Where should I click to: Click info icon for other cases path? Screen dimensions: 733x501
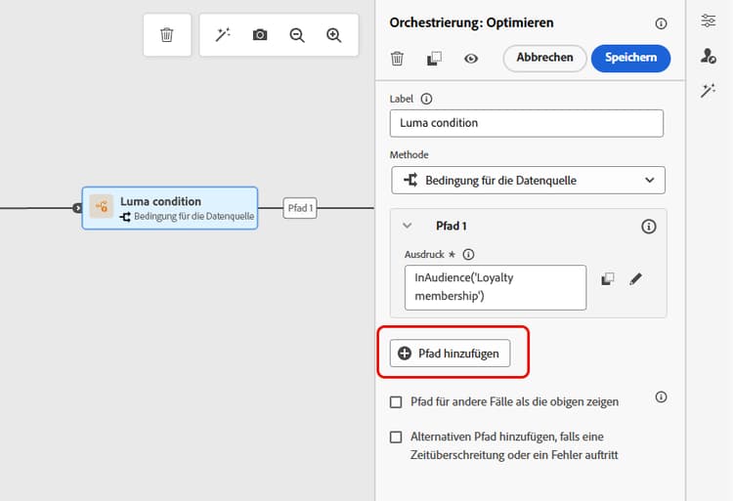(x=661, y=397)
